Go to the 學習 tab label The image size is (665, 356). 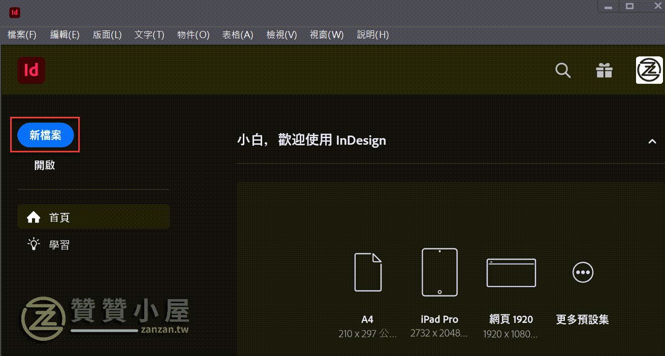59,245
